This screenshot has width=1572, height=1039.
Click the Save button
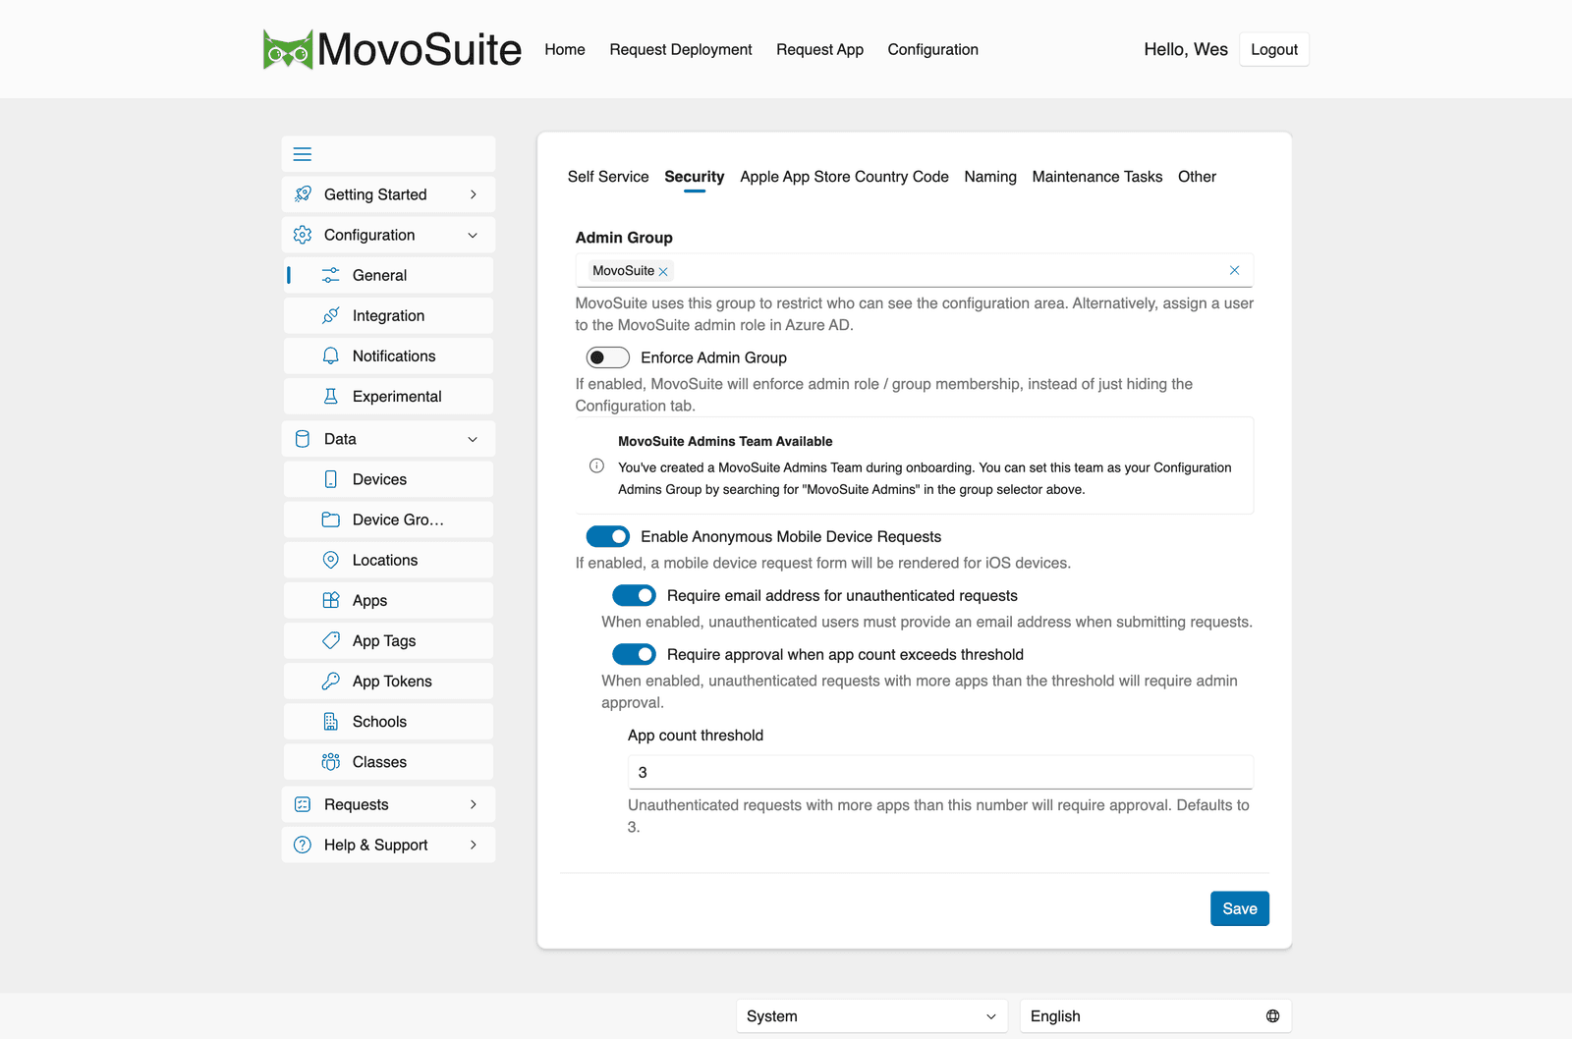tap(1239, 908)
